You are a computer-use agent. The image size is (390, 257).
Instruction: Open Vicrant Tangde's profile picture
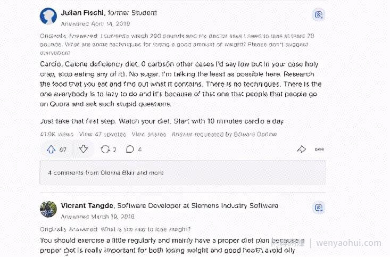(x=48, y=209)
